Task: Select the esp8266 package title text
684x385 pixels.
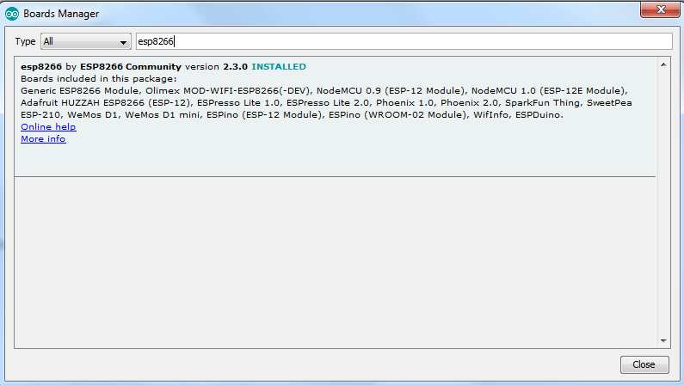Action: [x=41, y=67]
